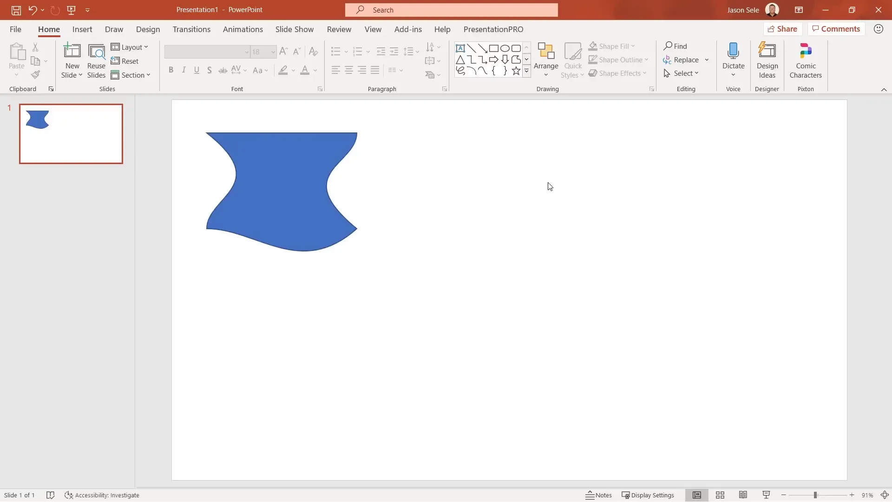Toggle bold formatting

point(171,70)
